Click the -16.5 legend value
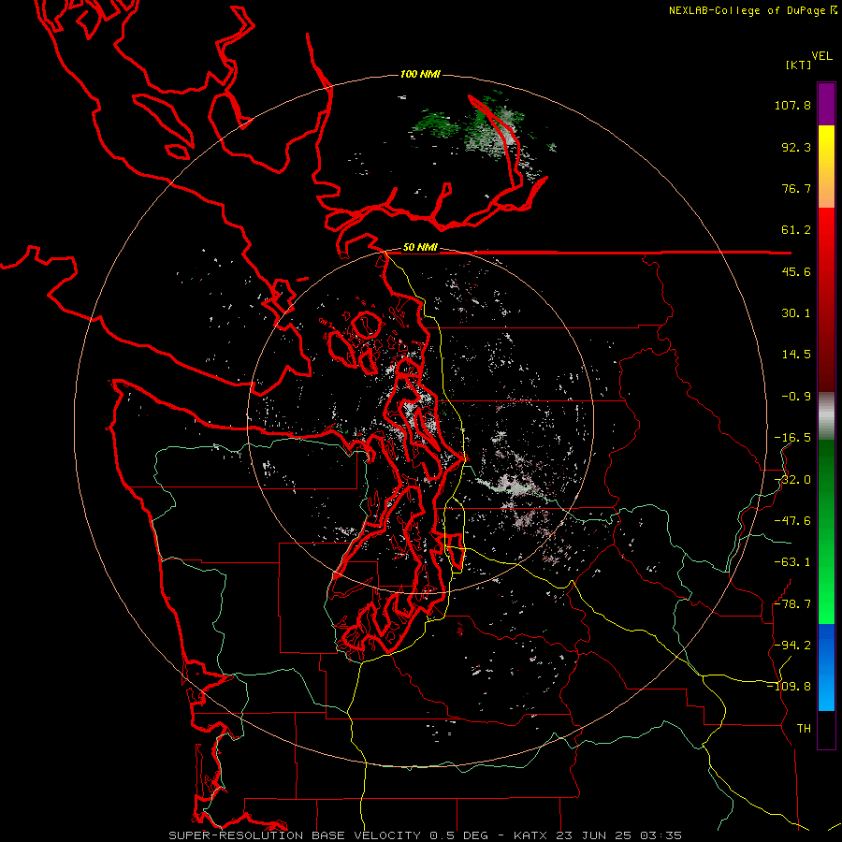 [792, 438]
